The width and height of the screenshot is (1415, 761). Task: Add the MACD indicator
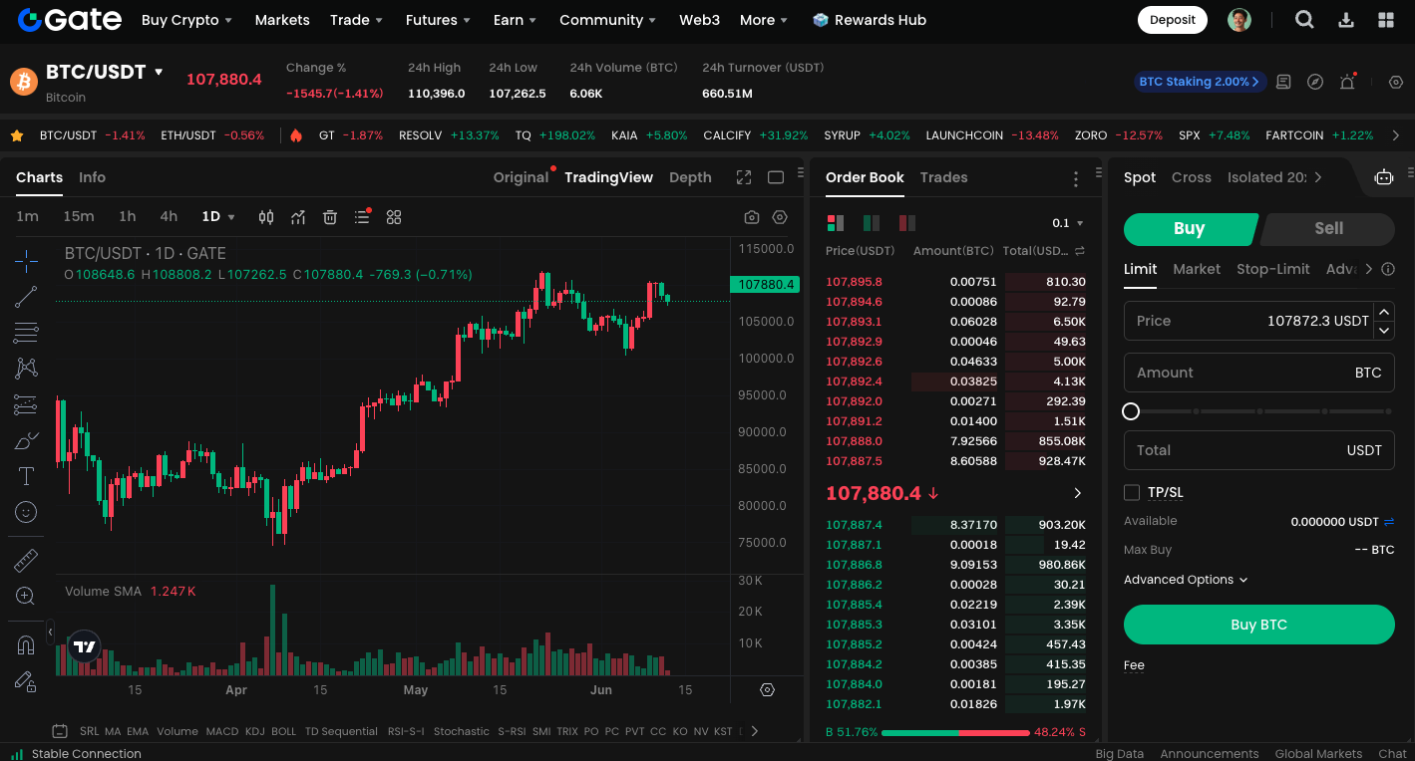tap(222, 731)
